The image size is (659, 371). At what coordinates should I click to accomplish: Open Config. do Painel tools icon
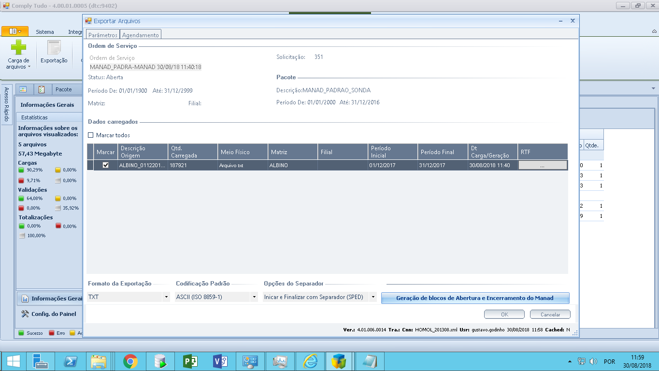click(x=25, y=314)
